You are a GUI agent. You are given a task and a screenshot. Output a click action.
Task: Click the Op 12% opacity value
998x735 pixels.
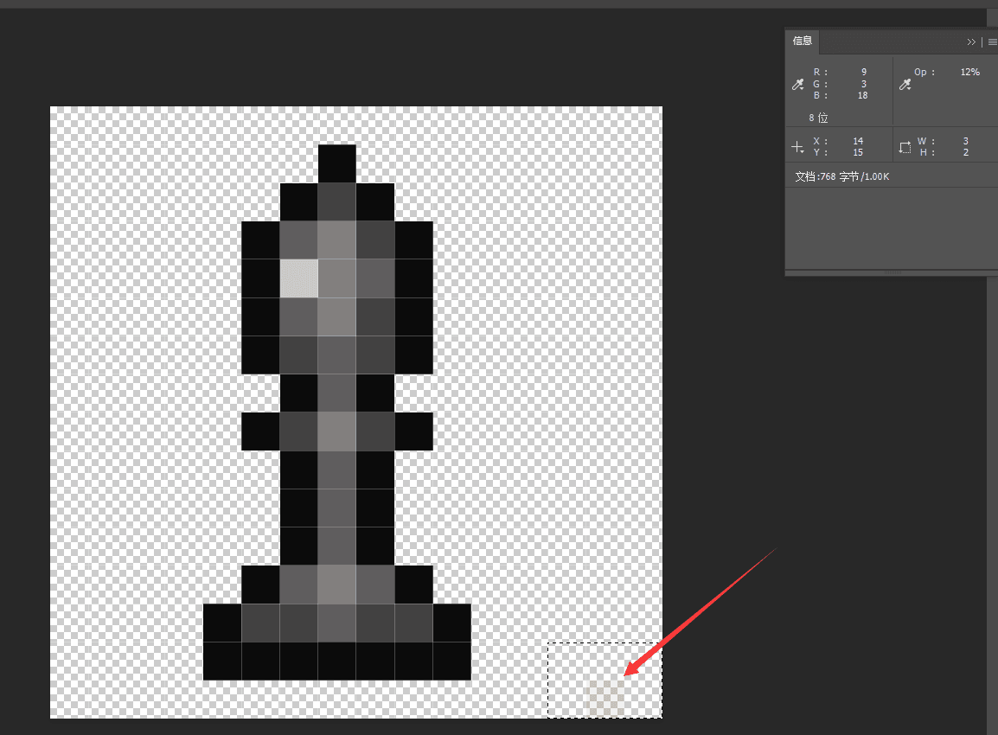969,73
